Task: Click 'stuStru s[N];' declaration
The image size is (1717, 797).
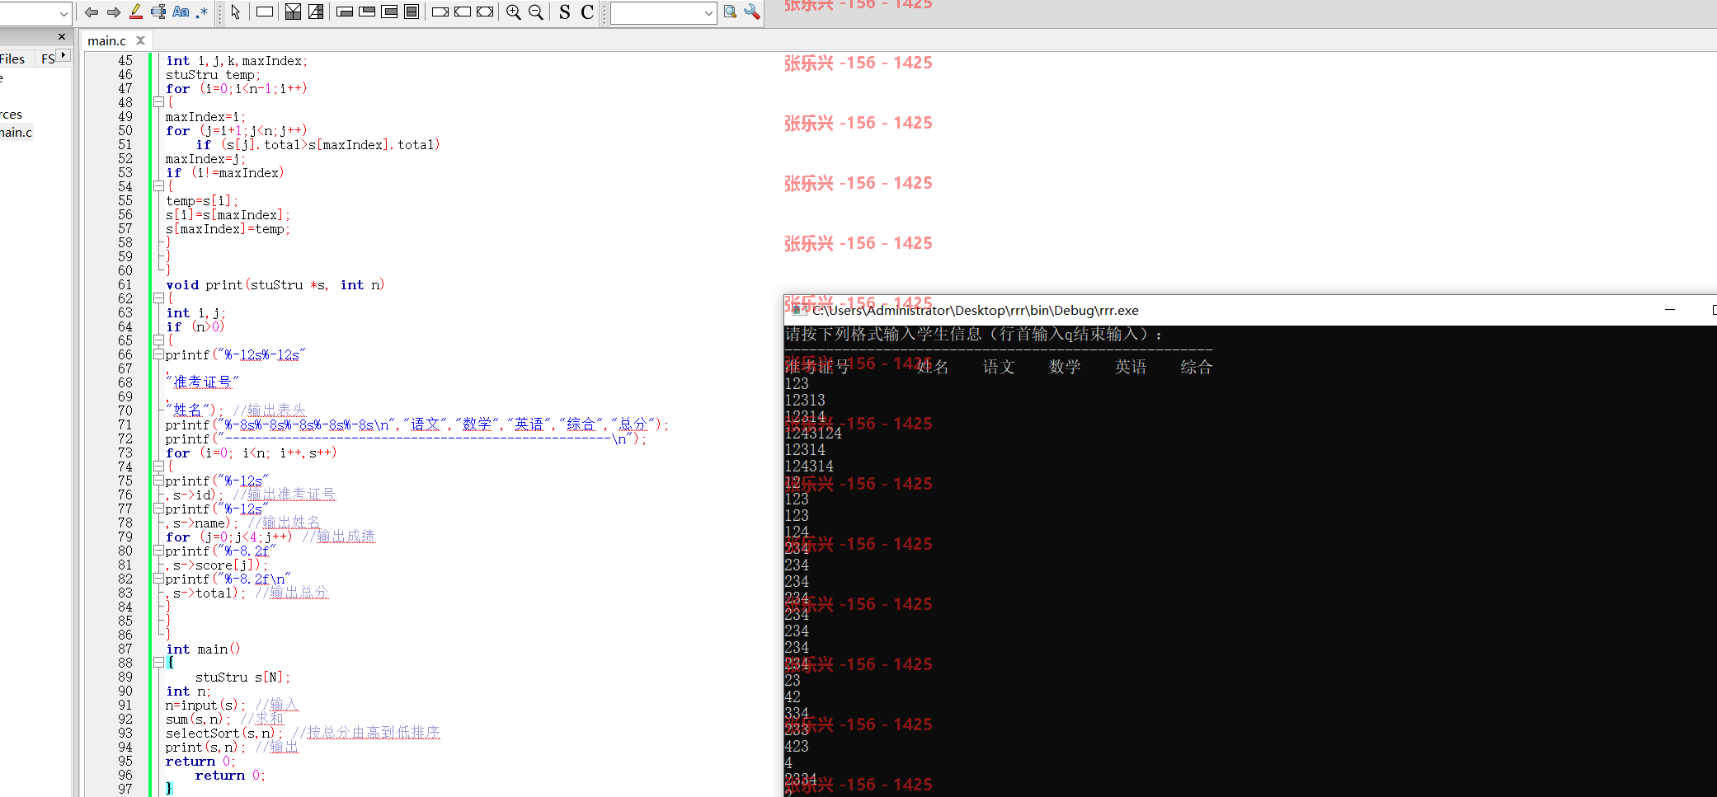Action: (242, 677)
